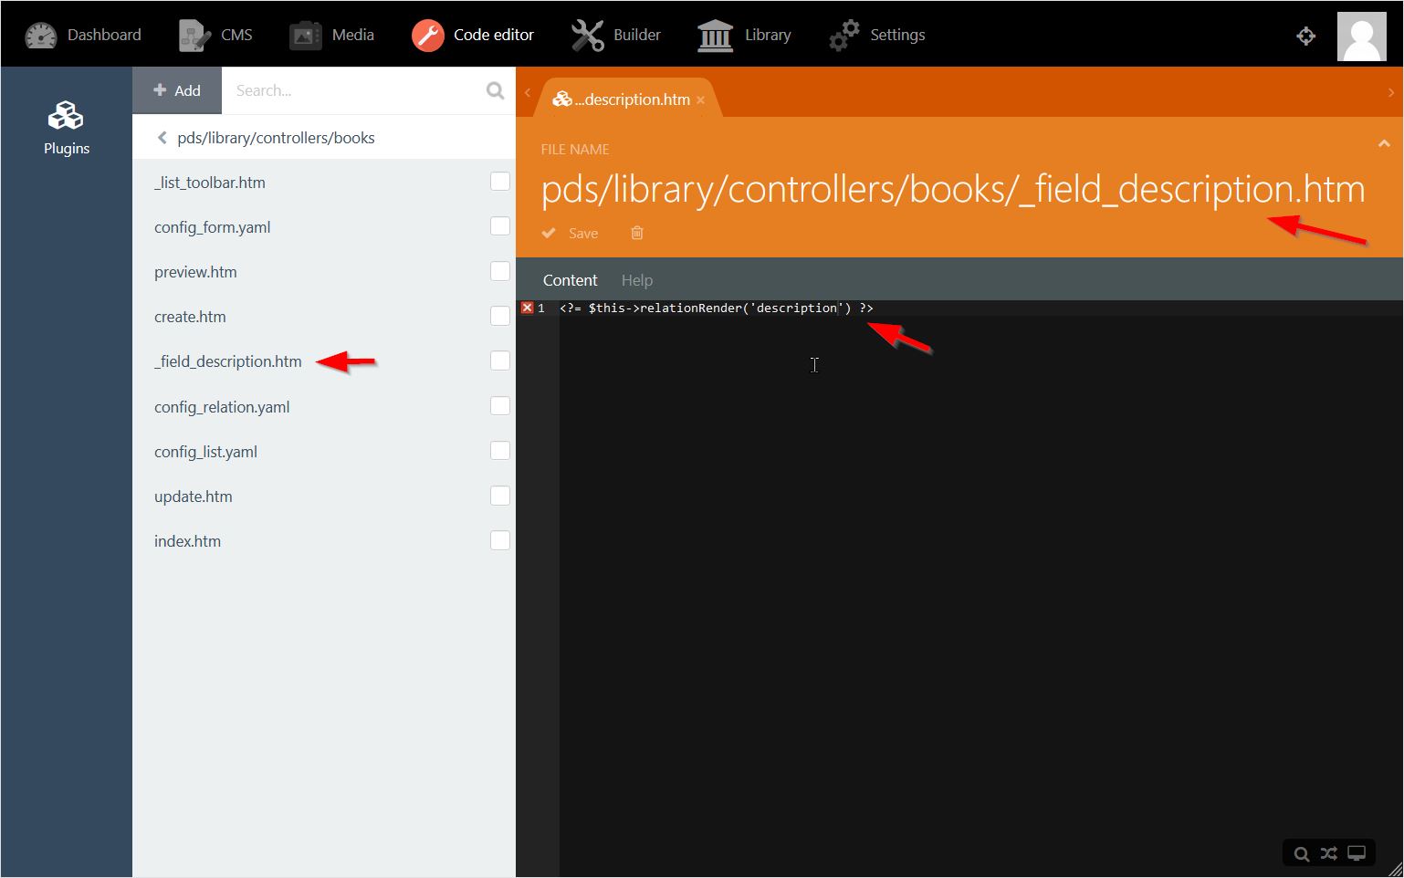Click the Add button

coord(177,90)
